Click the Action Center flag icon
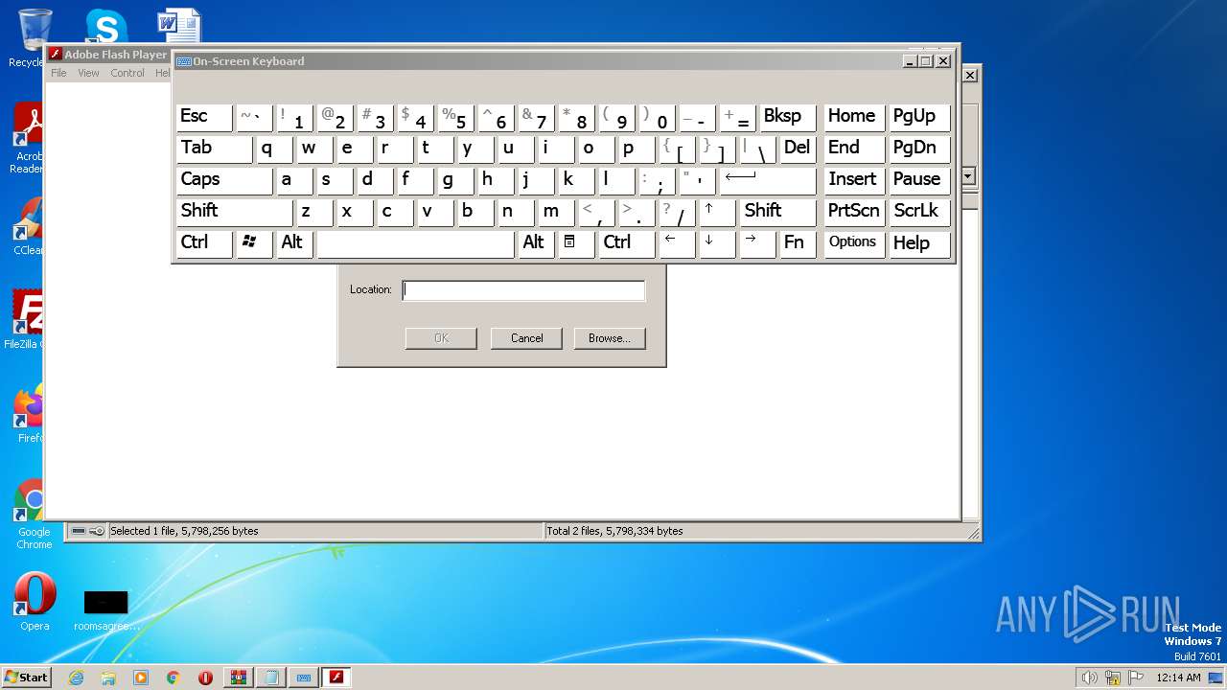The width and height of the screenshot is (1227, 690). tap(1136, 678)
